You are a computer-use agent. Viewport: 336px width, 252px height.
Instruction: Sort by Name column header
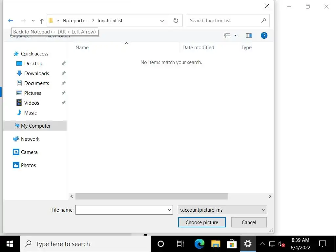tap(82, 48)
